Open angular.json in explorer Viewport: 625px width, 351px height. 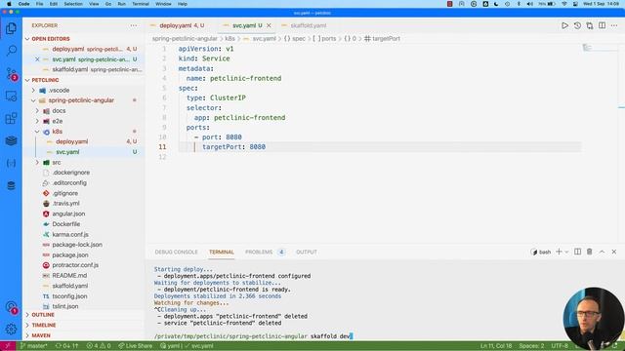[x=68, y=214]
